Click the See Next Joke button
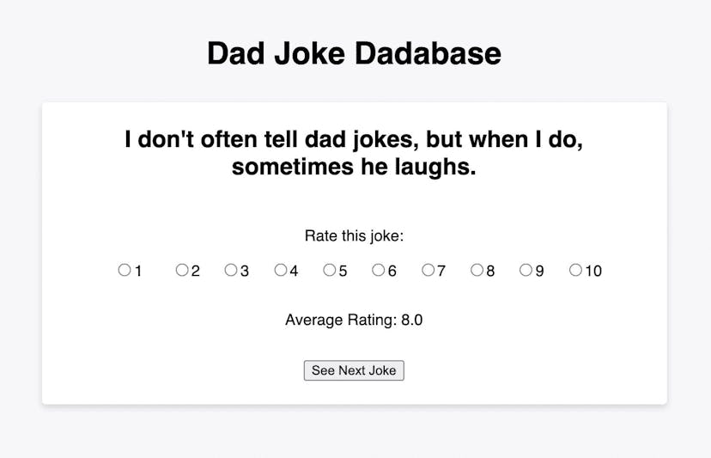 (354, 370)
